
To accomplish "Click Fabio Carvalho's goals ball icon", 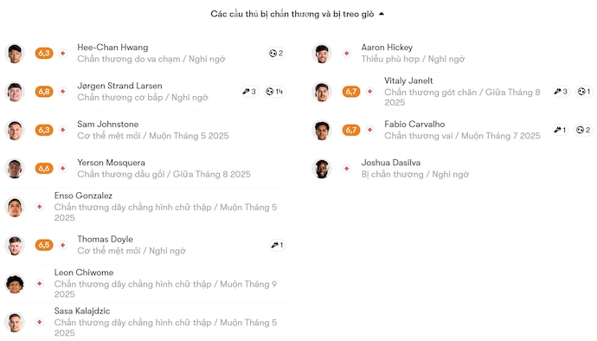I will click(x=583, y=130).
